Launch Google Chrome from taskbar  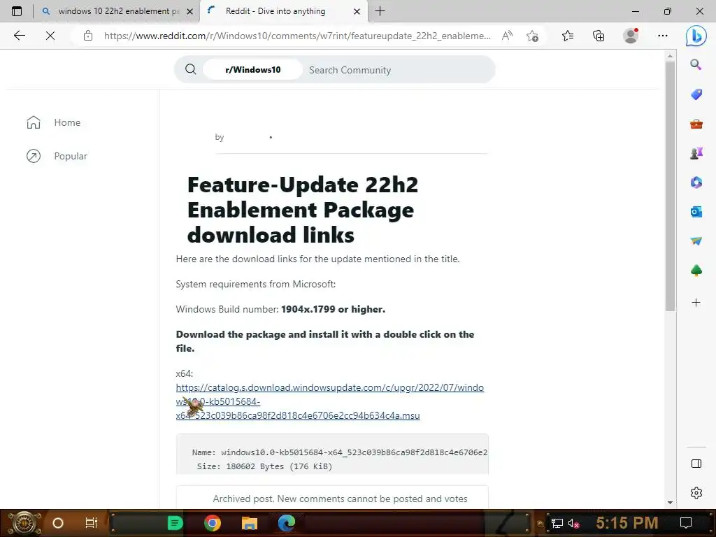213,523
